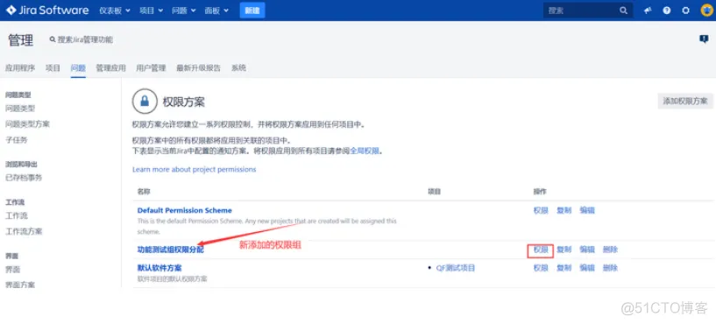Click 权限 for 功能测试组权限分配
Screen dimensions: 716x324
tap(541, 250)
